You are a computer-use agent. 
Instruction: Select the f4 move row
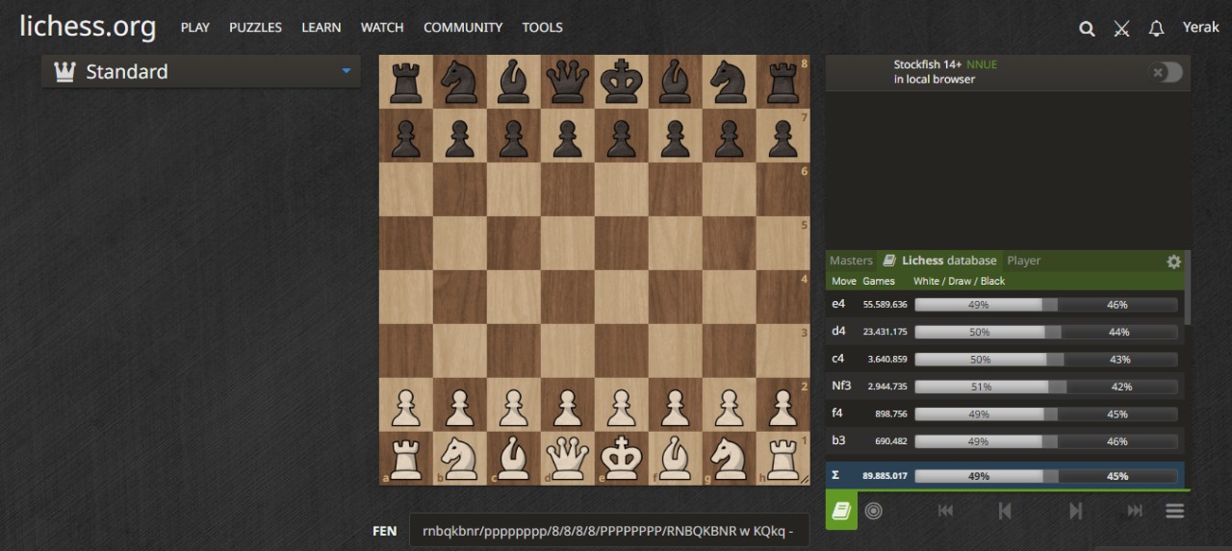pos(1005,413)
